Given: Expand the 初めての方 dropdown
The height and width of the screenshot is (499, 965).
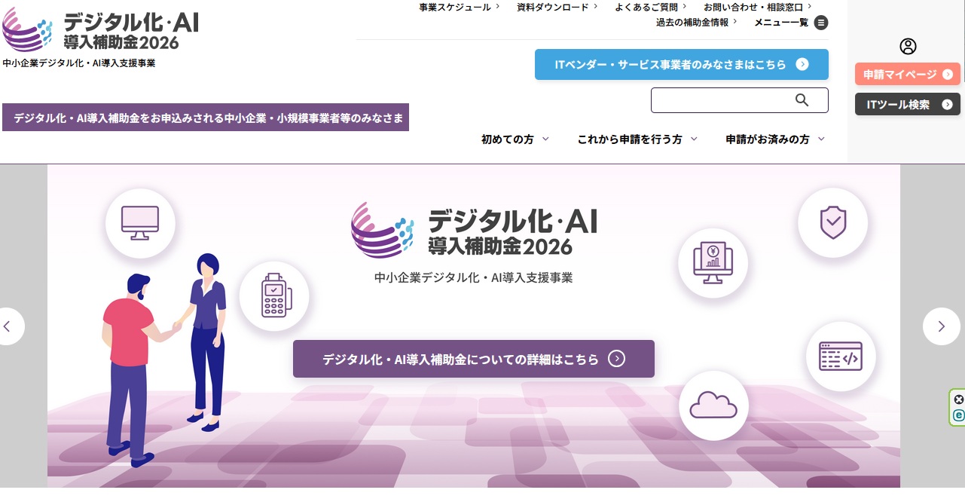Looking at the screenshot, I should [x=515, y=139].
